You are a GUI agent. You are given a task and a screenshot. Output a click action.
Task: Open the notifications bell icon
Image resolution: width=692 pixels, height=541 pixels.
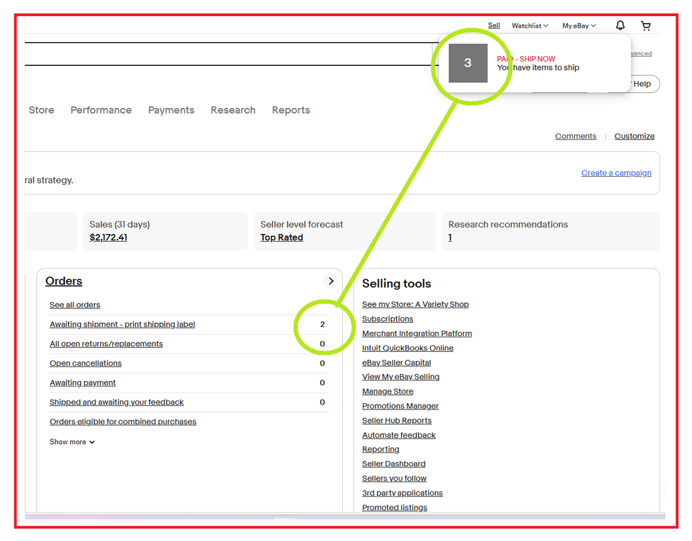pos(620,26)
